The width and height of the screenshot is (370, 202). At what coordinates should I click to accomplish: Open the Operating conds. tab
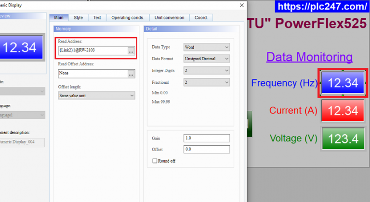click(128, 18)
